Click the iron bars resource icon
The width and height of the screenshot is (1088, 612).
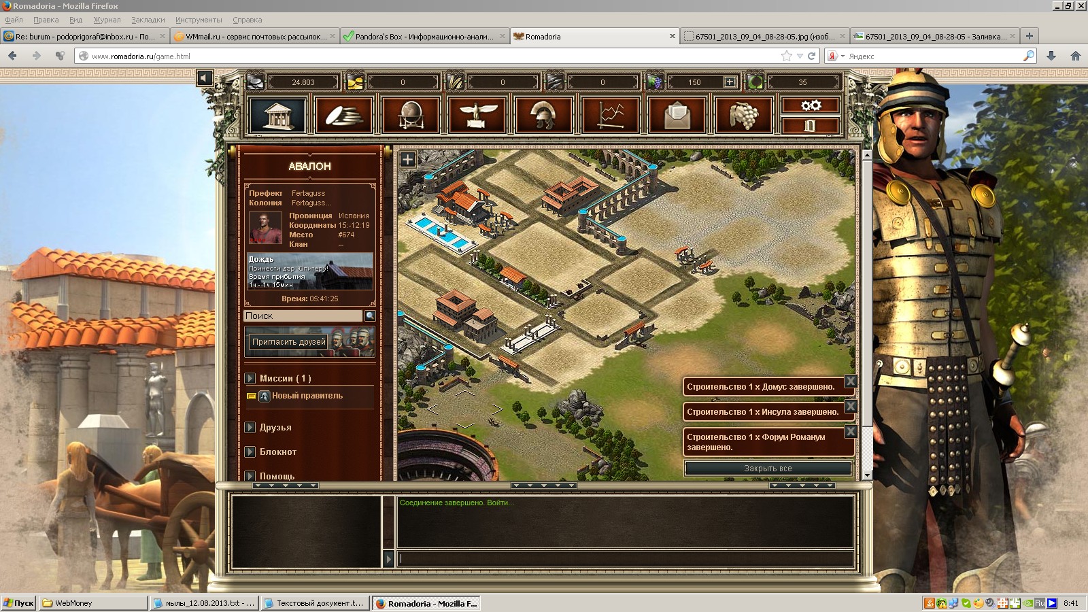[556, 82]
